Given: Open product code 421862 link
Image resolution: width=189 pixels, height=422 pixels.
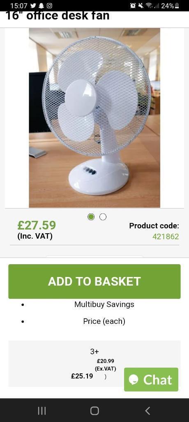Looking at the screenshot, I should (x=166, y=237).
